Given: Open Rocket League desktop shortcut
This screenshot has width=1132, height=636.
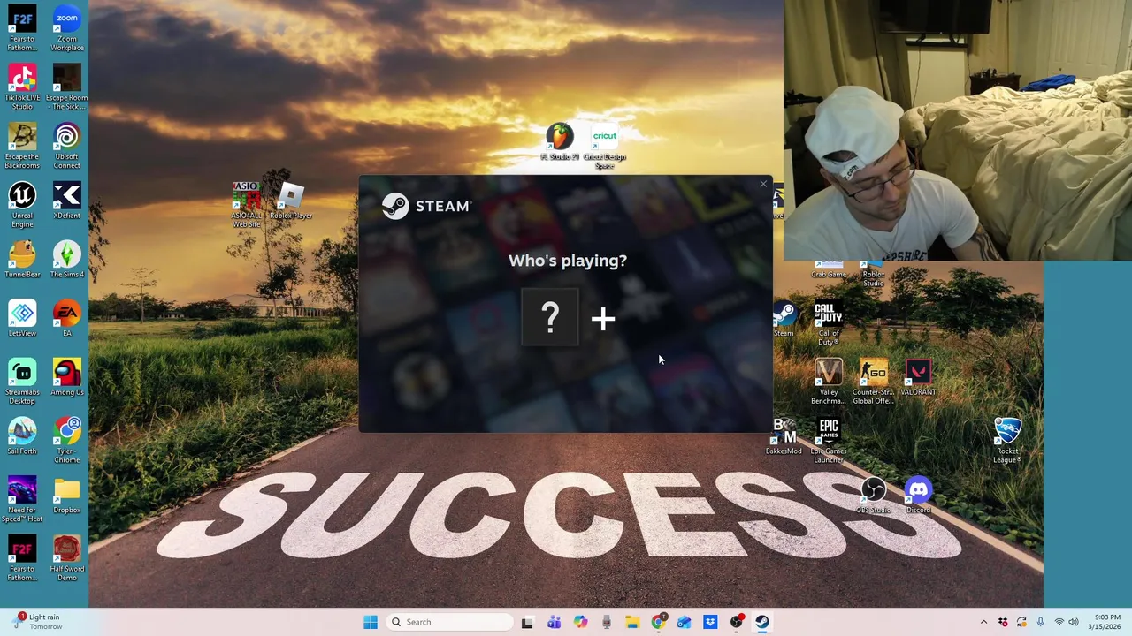Looking at the screenshot, I should click(x=1007, y=441).
